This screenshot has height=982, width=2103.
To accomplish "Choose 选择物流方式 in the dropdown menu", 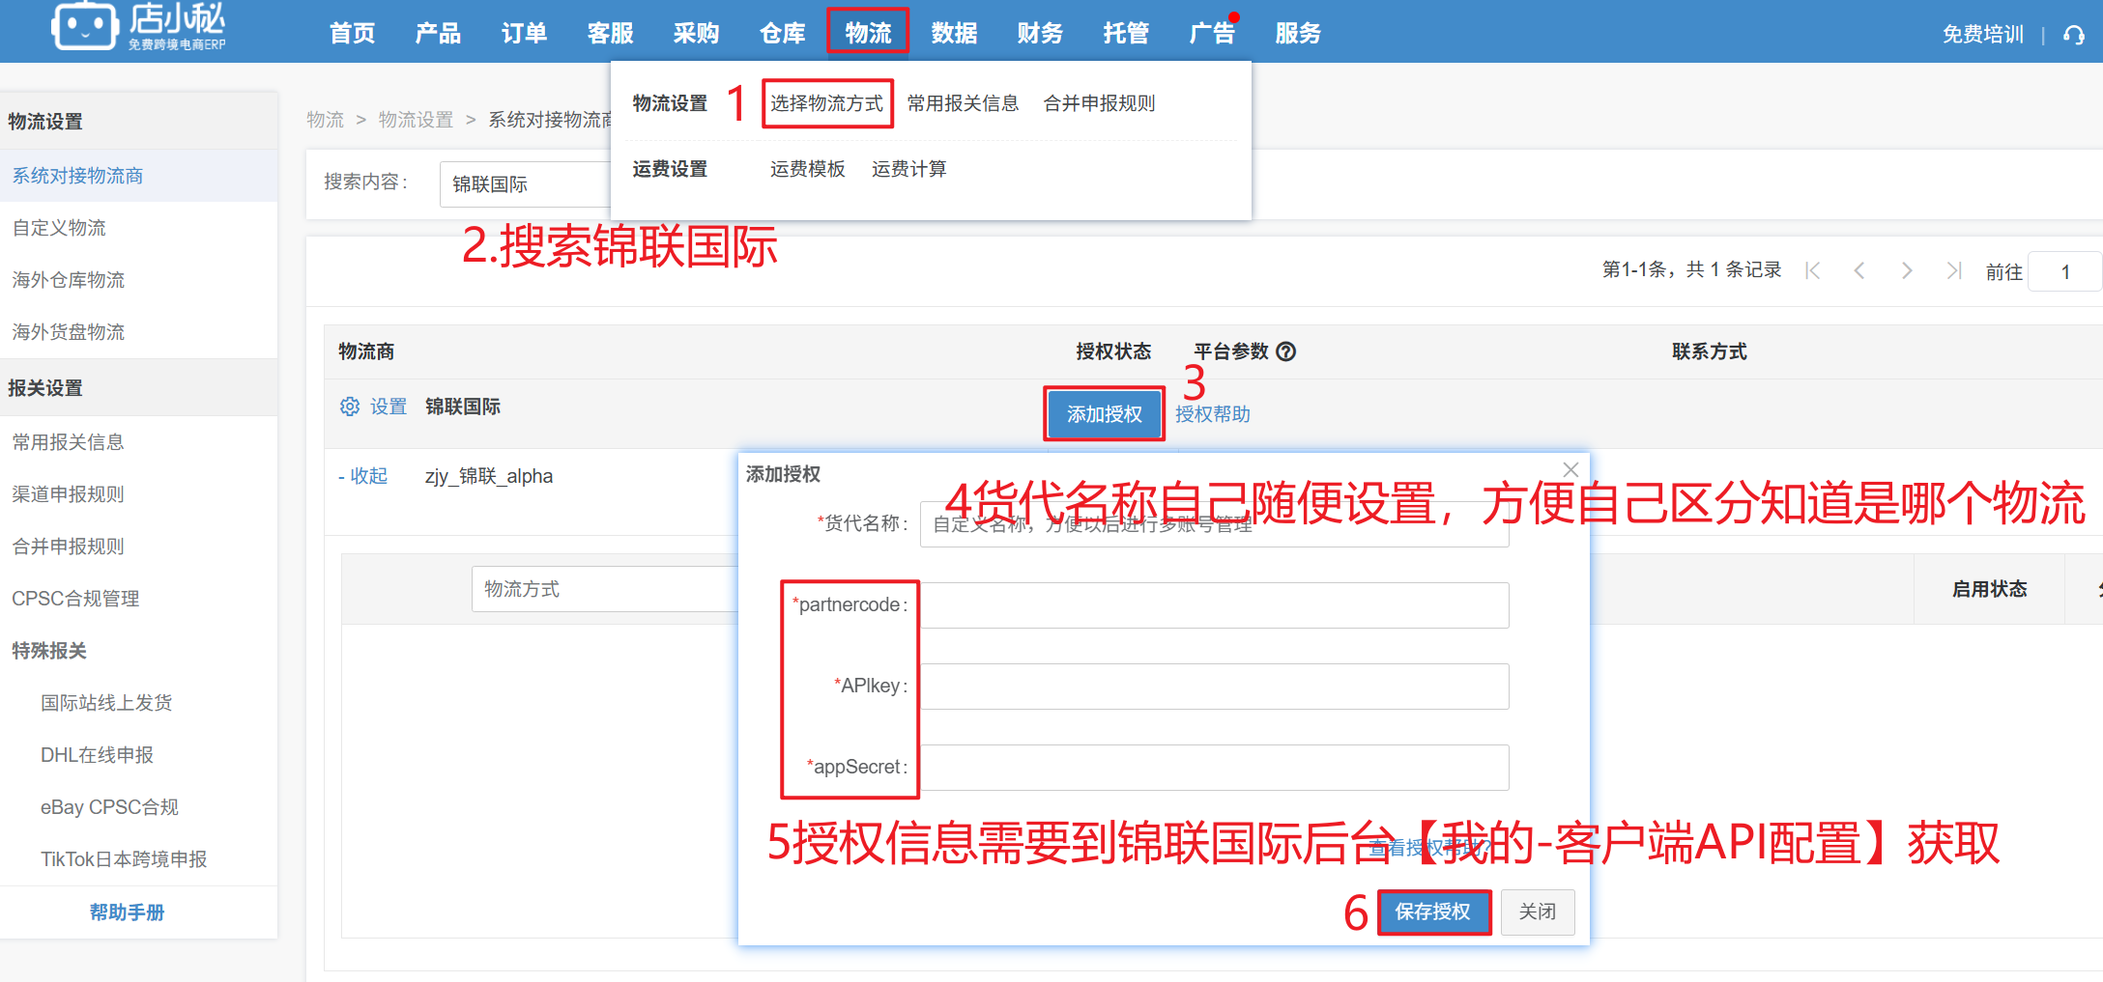I will (x=826, y=103).
